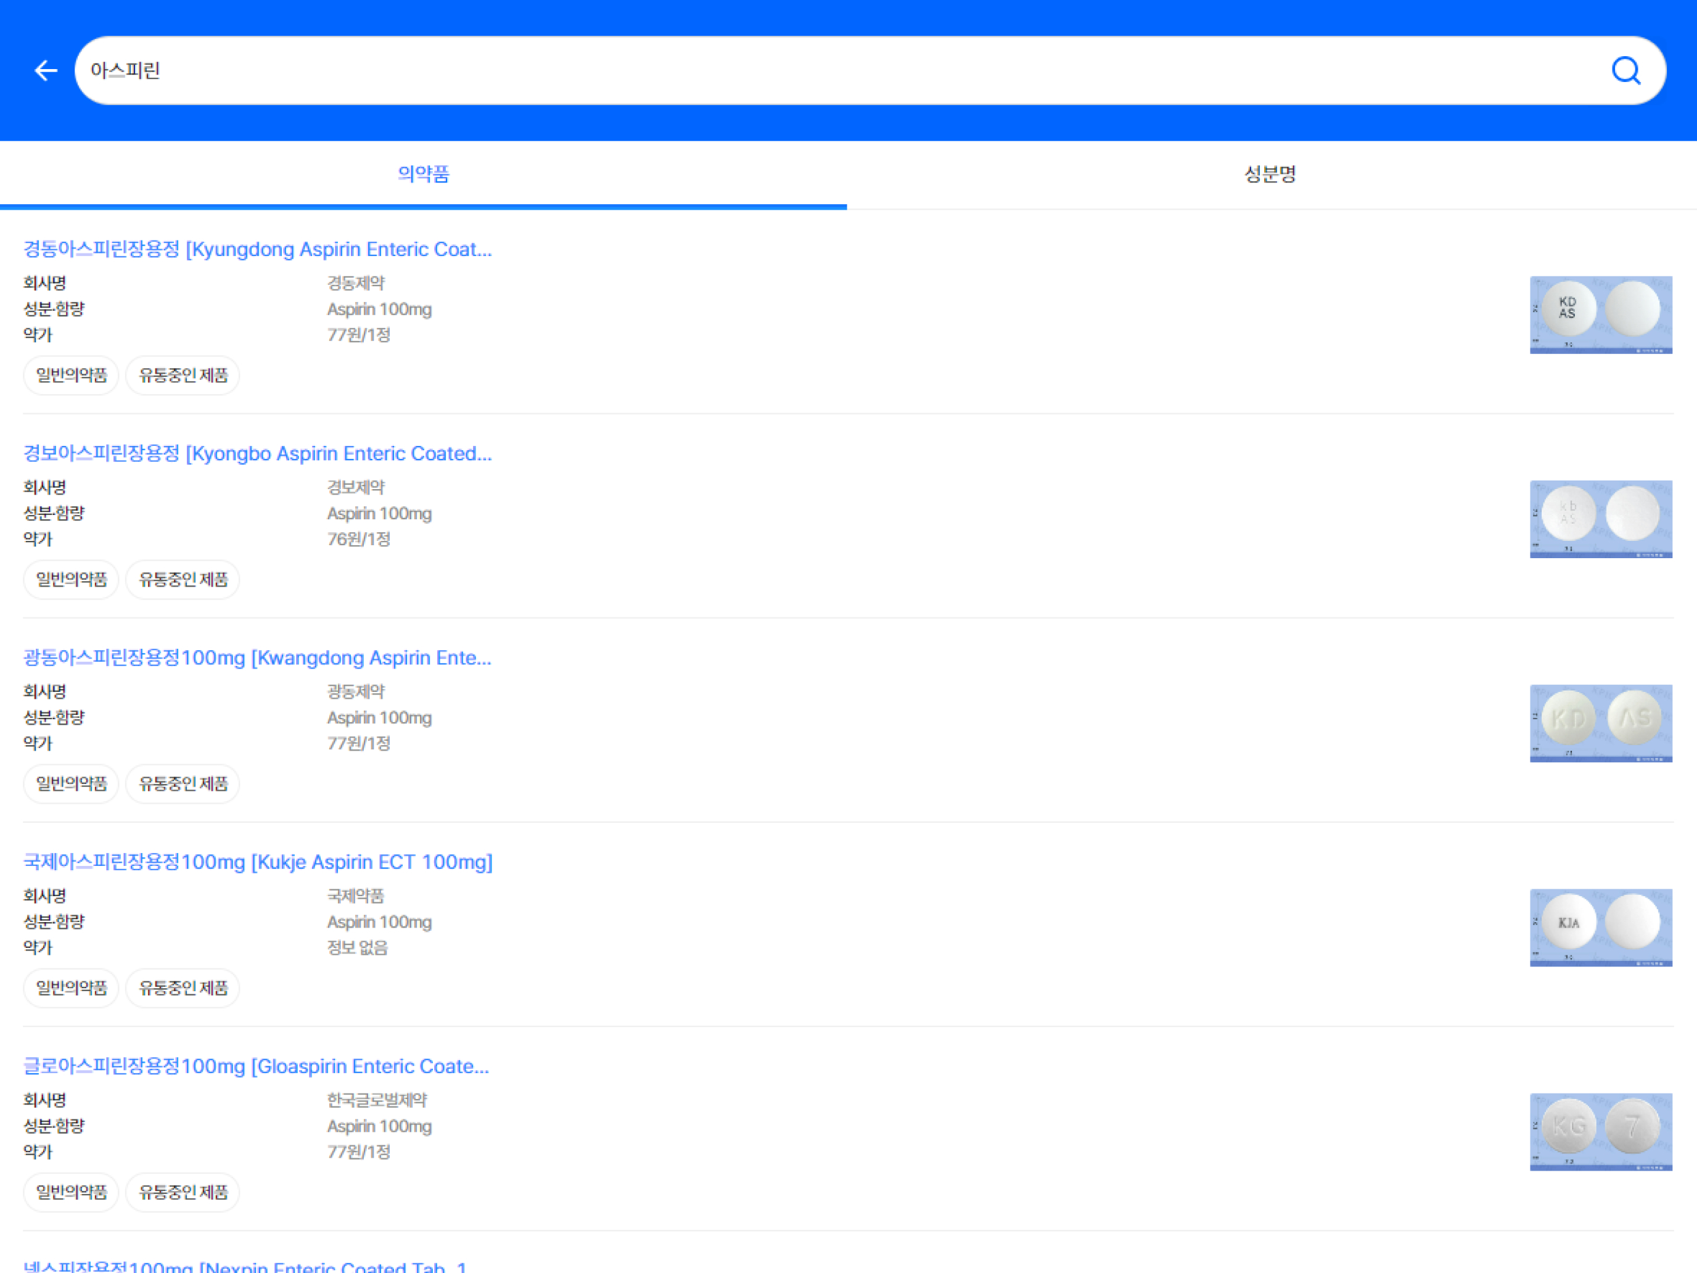Click 일반의약품 tag under Kukje Aspirin
The image size is (1697, 1273).
(72, 987)
